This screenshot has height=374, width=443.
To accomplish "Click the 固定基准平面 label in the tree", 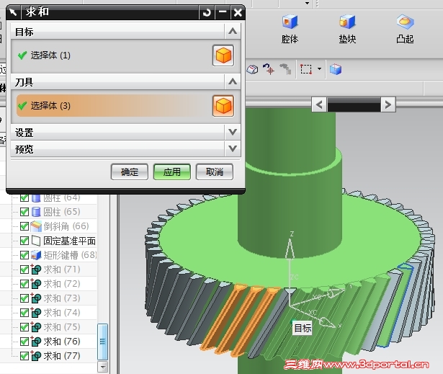I will [x=69, y=241].
